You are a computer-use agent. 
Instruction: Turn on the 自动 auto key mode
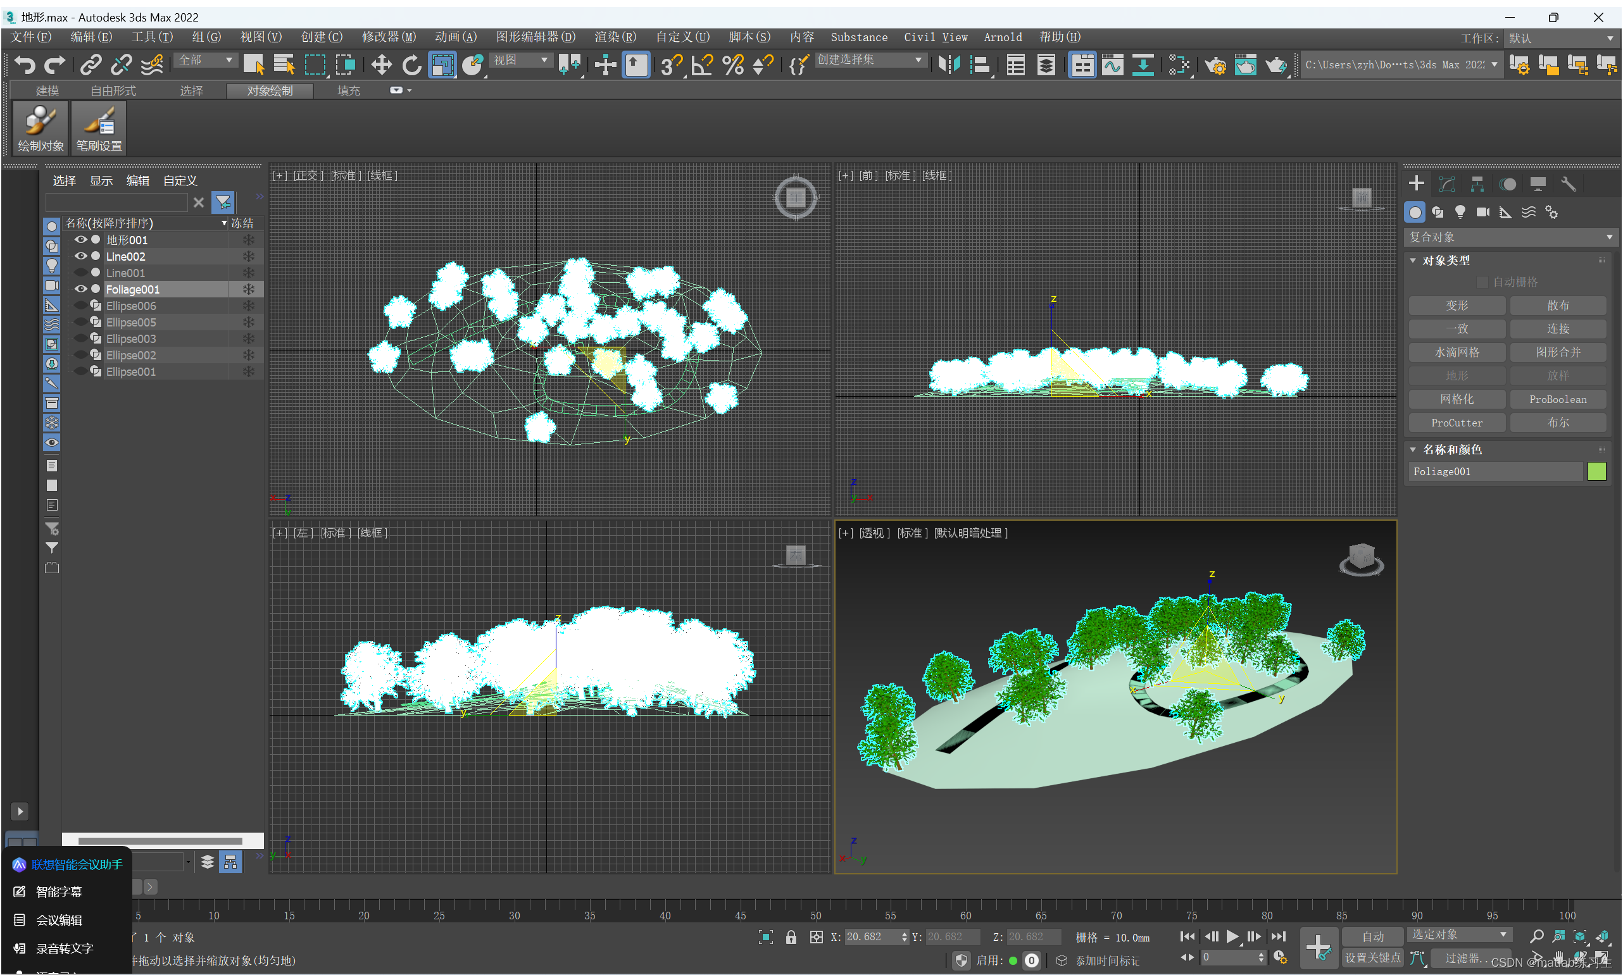tap(1372, 936)
